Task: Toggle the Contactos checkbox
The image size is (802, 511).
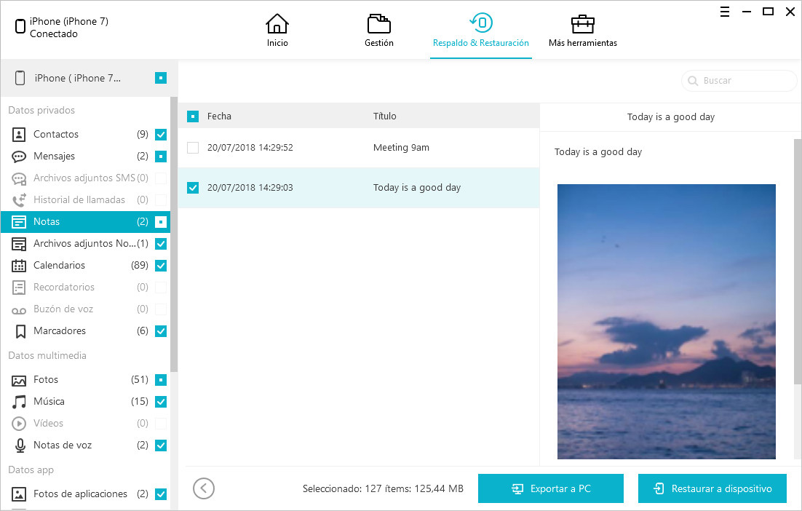Action: click(161, 135)
